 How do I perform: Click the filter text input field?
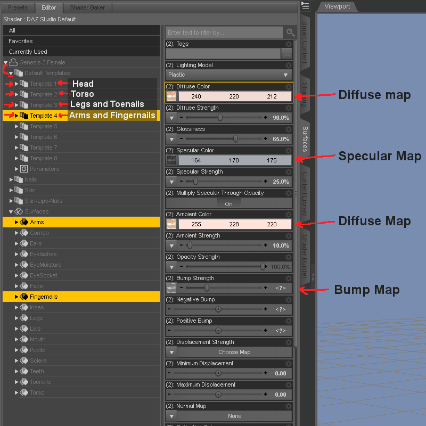(224, 32)
